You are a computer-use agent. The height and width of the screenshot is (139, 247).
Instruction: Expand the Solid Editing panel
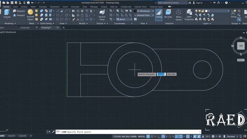click(47, 24)
